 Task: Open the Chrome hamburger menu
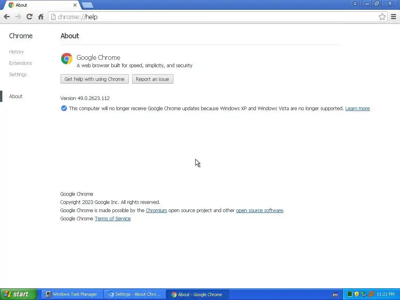pyautogui.click(x=394, y=17)
